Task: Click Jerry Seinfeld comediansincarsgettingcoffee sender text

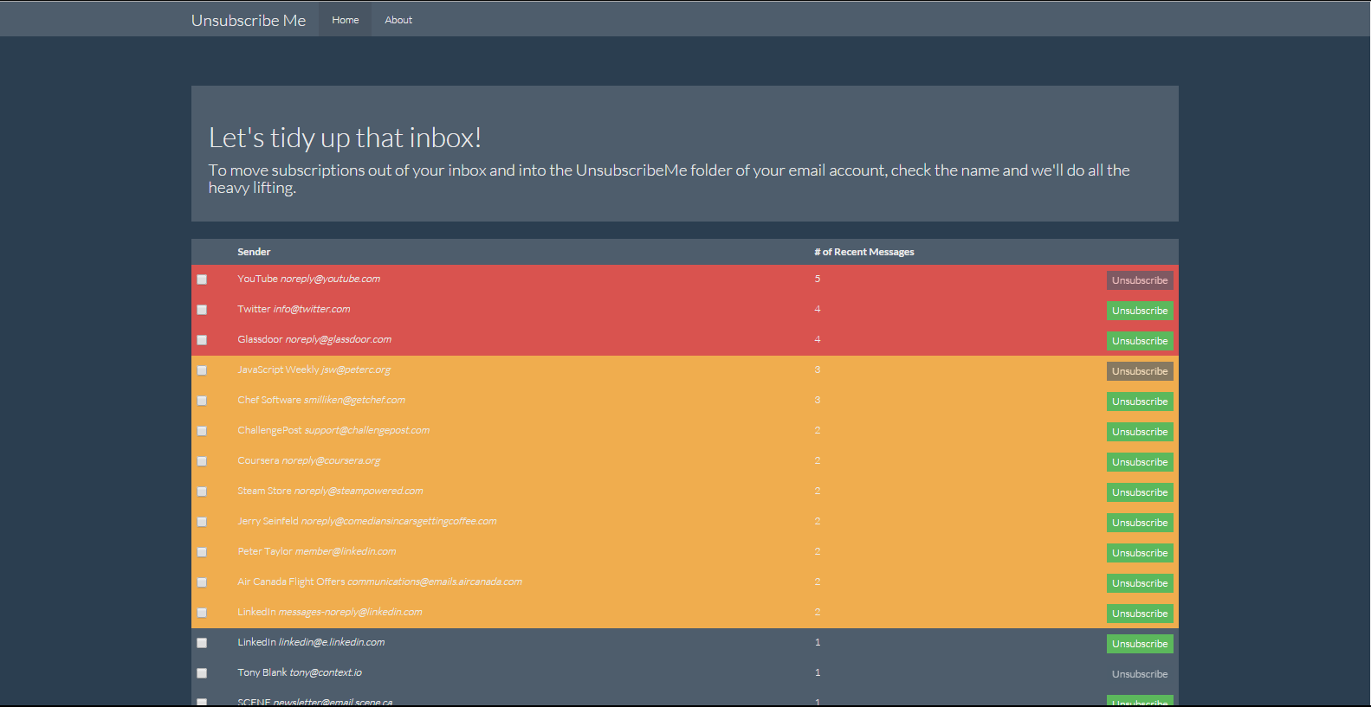Action: 367,521
